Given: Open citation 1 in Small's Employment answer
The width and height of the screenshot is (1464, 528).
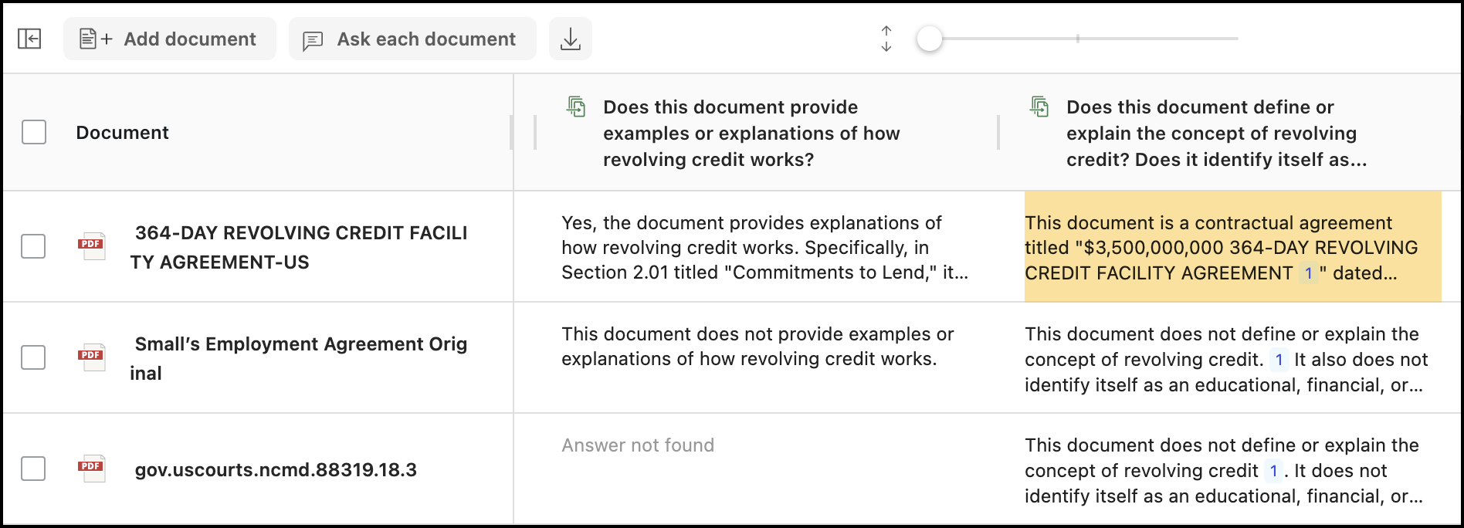Looking at the screenshot, I should point(1279,360).
